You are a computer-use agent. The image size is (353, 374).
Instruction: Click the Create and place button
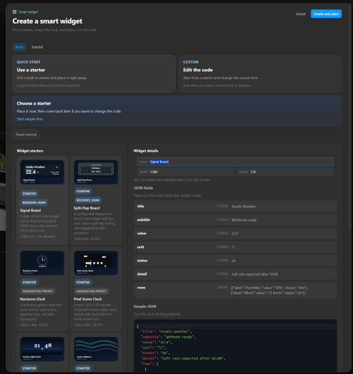326,14
